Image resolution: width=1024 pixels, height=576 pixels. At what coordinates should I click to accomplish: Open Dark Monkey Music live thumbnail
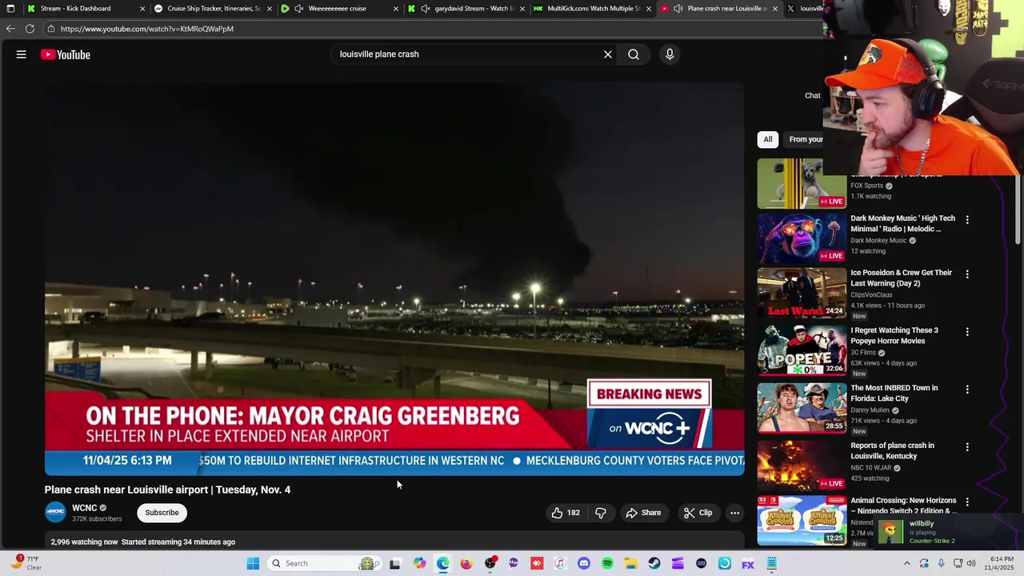coord(802,238)
